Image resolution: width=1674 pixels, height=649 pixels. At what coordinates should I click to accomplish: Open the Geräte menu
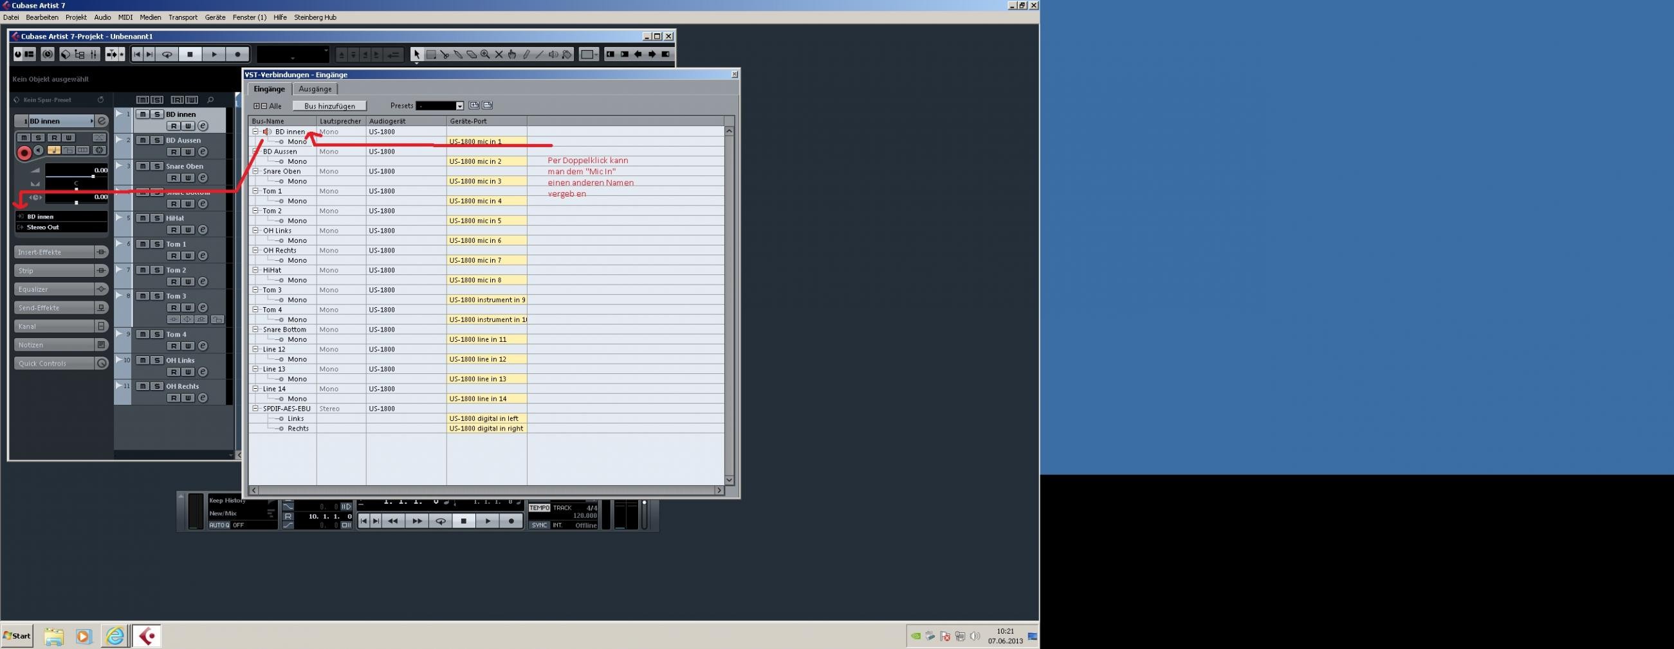point(215,17)
